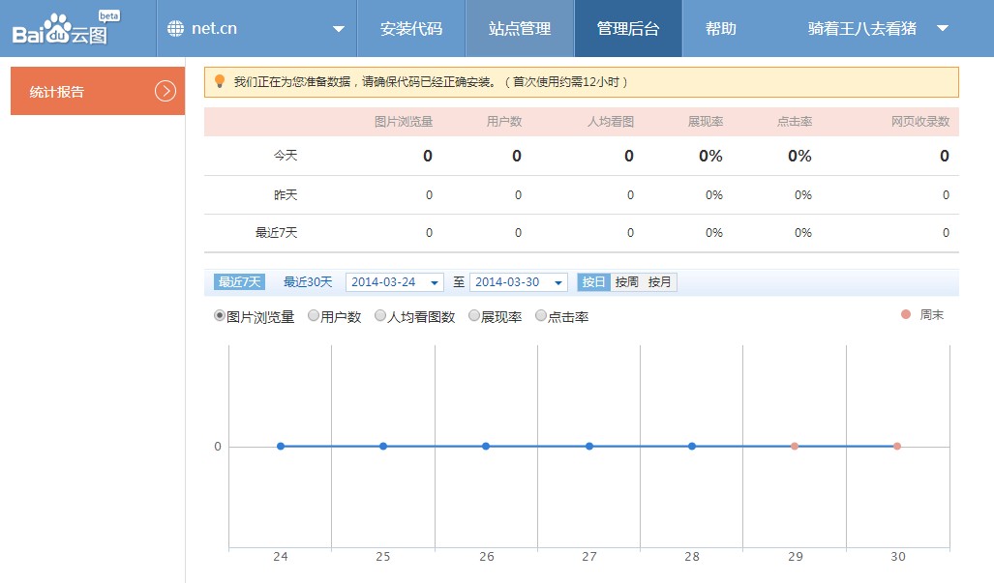994x583 pixels.
Task: Click the lightbulb notice icon
Action: (x=220, y=82)
